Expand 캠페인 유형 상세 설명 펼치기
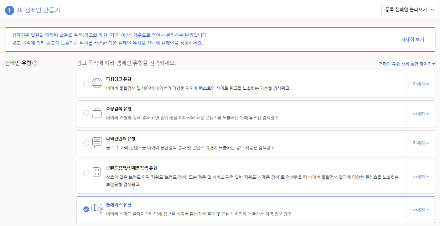Screen dimensions: 440x226 point(407,64)
